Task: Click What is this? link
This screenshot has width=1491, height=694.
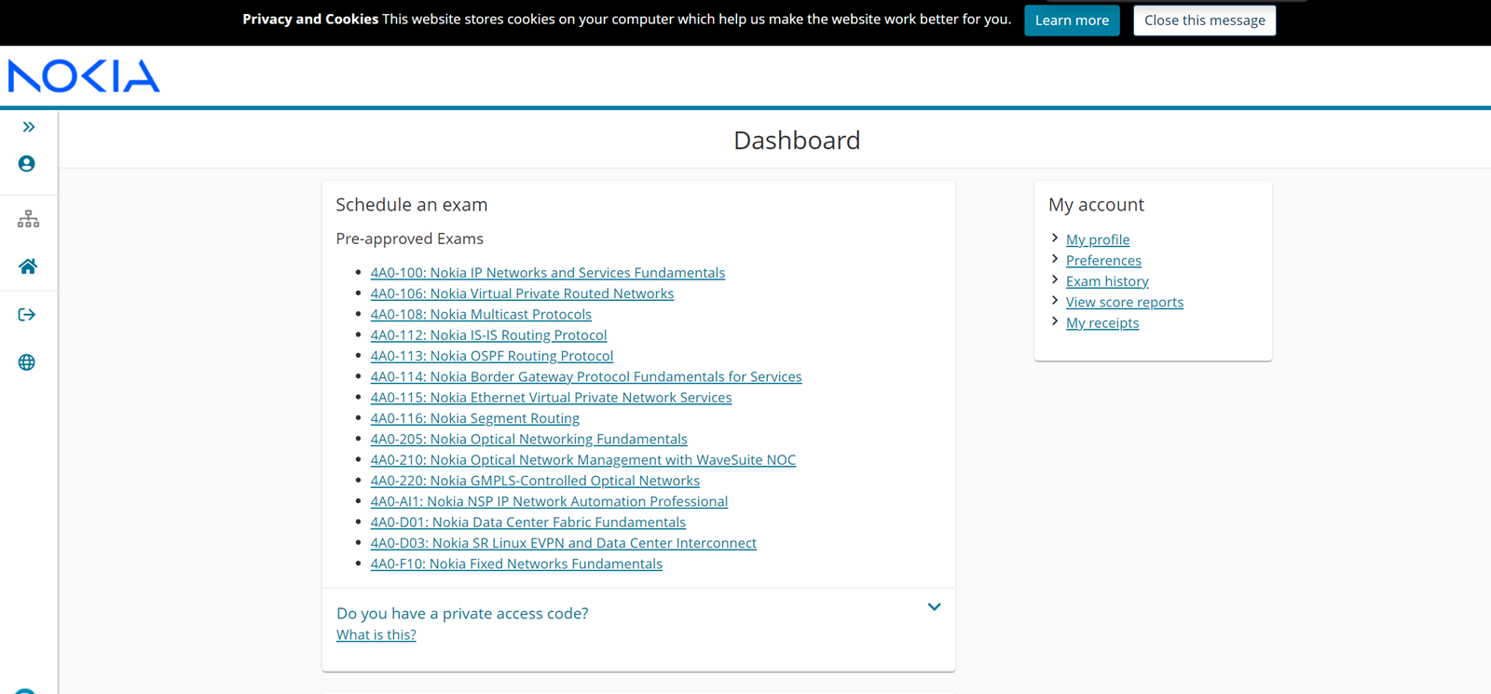Action: click(x=376, y=634)
